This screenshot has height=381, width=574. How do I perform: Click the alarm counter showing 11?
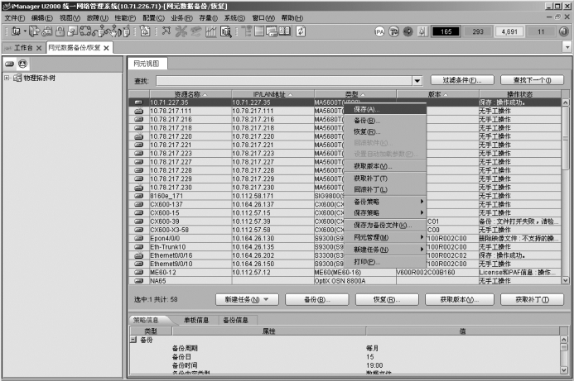coord(541,31)
